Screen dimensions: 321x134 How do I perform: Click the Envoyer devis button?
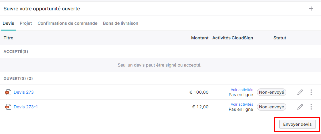tap(297, 125)
